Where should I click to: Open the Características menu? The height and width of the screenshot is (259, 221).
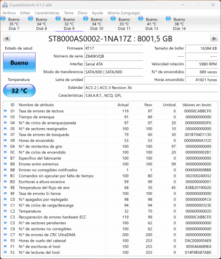coord(47,13)
